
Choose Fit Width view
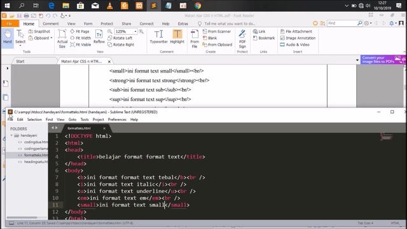coord(81,38)
